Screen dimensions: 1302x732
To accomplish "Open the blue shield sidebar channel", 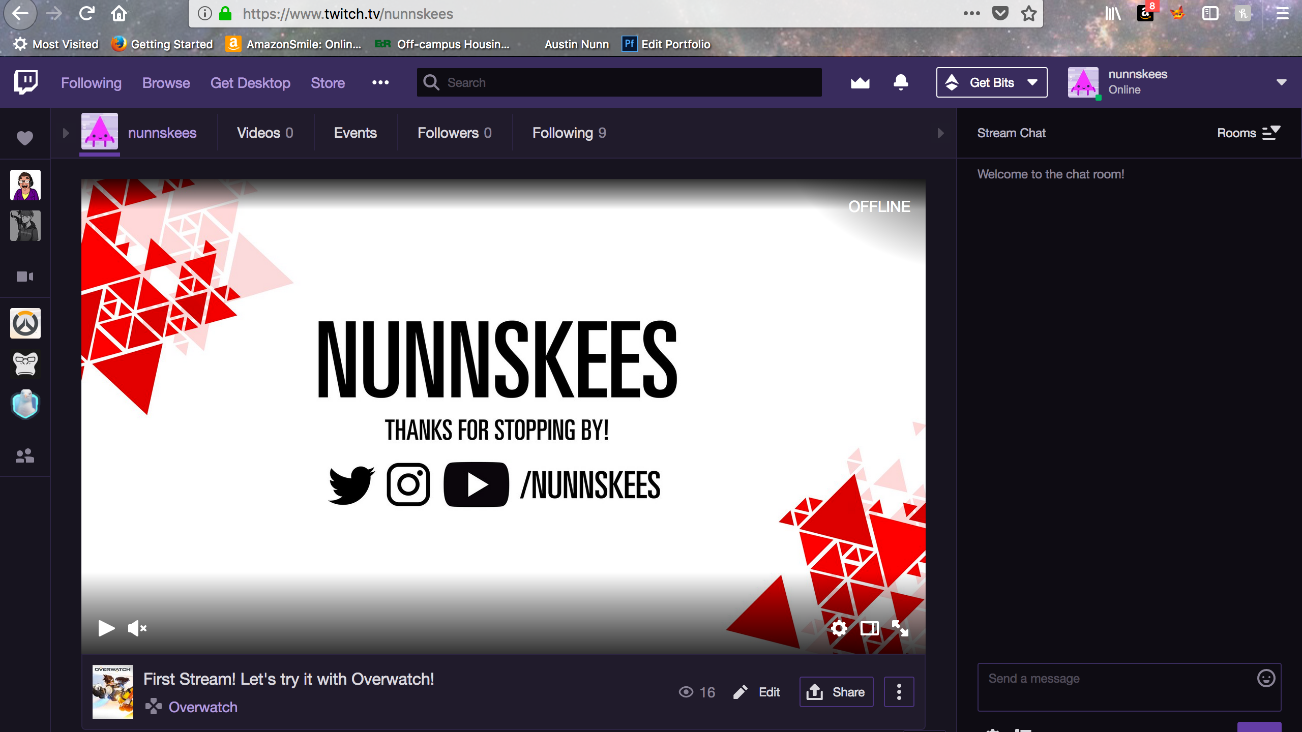I will [25, 405].
